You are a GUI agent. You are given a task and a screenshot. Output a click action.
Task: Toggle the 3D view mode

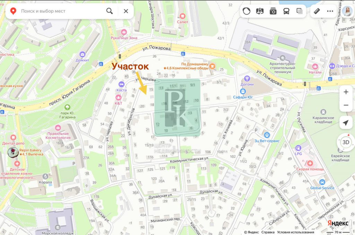click(x=346, y=142)
